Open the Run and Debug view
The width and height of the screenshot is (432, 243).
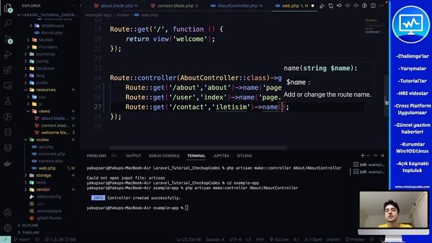7,54
